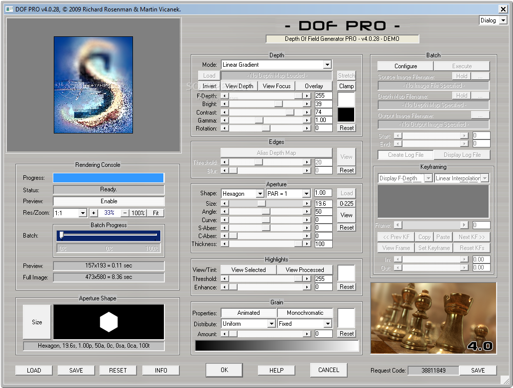Viewport: 513px width, 388px height.
Task: Click the Angle slider left arrow
Action: coord(225,212)
